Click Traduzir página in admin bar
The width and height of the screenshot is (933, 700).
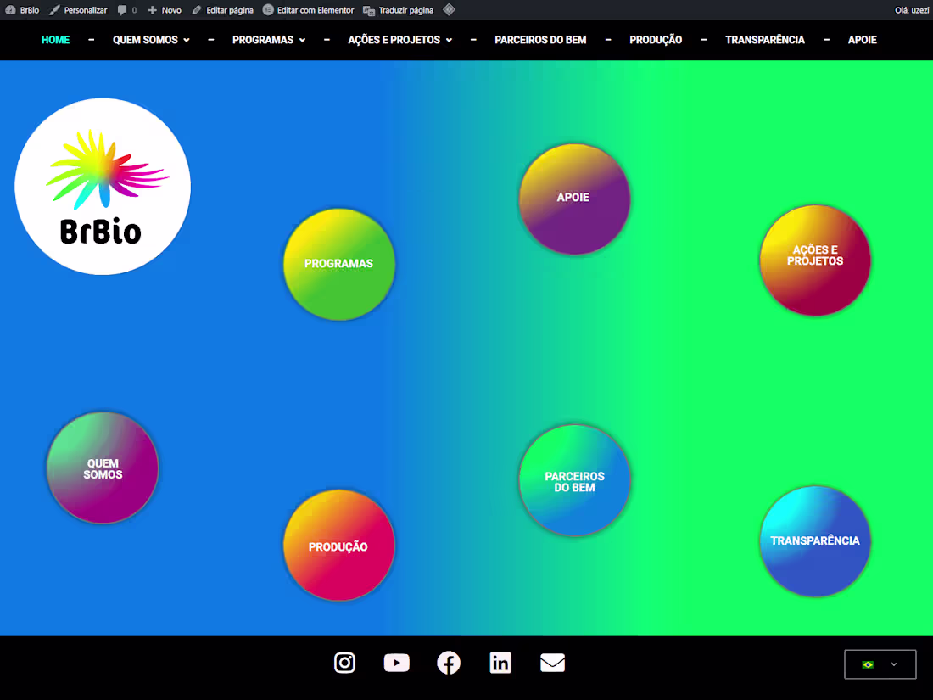click(x=405, y=10)
